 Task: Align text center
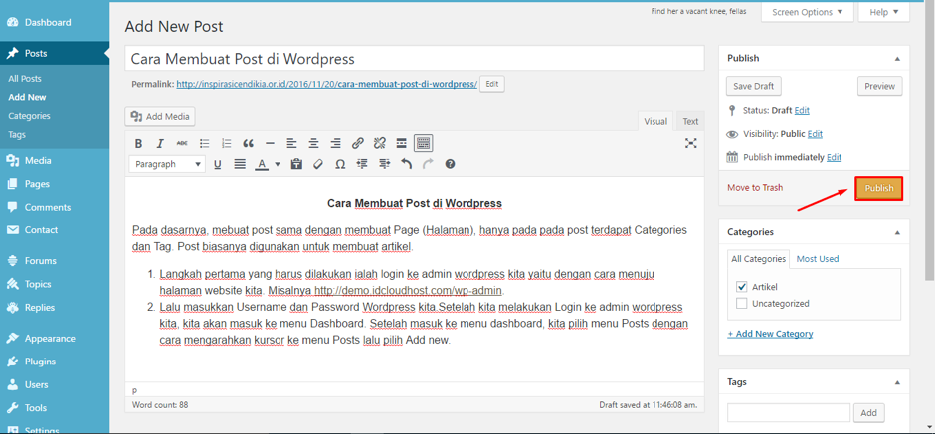[x=313, y=143]
